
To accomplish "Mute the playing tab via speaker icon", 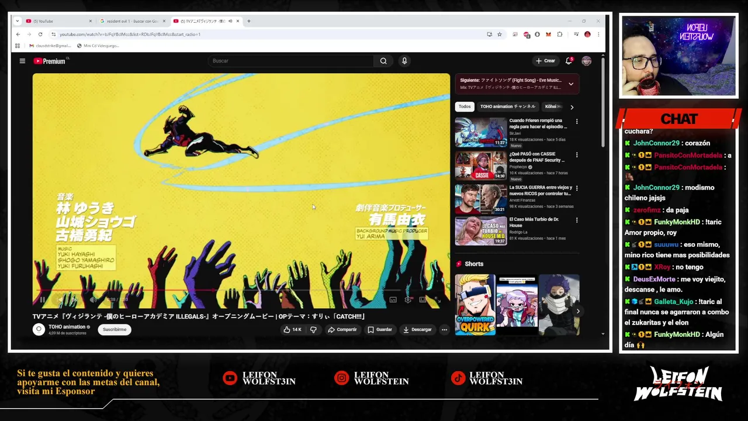I will [x=230, y=21].
